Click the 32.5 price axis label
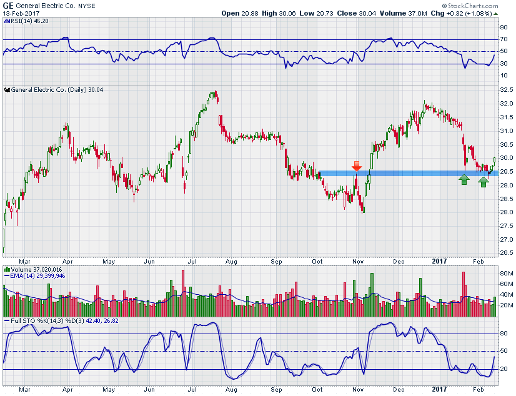The height and width of the screenshot is (396, 516). pos(506,90)
